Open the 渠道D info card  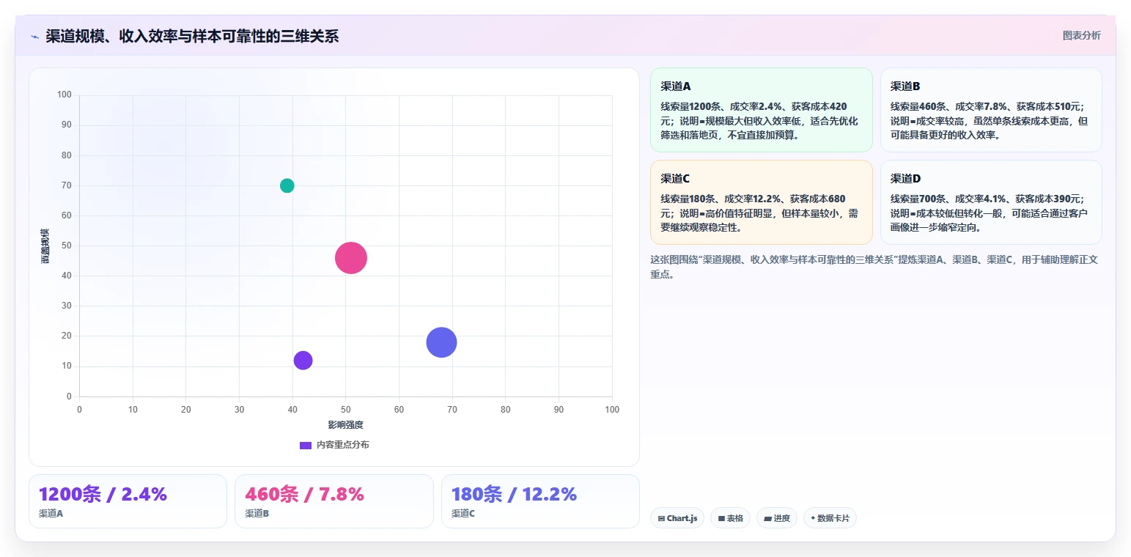(991, 202)
